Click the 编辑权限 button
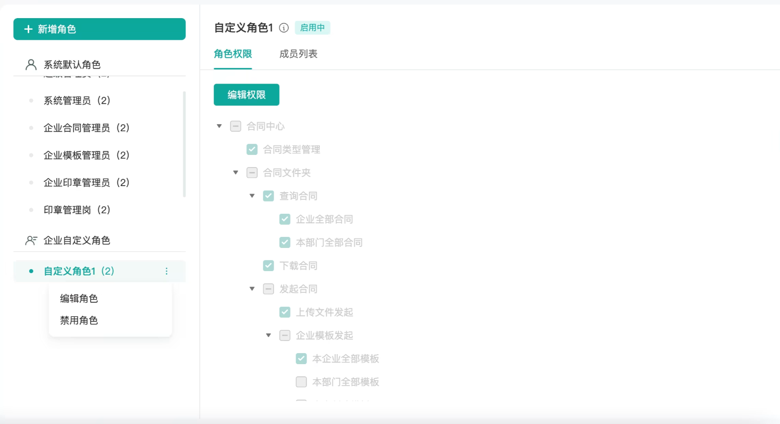The width and height of the screenshot is (780, 424). point(246,95)
